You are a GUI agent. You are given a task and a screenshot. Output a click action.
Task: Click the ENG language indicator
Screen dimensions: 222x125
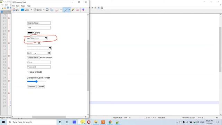202,122
